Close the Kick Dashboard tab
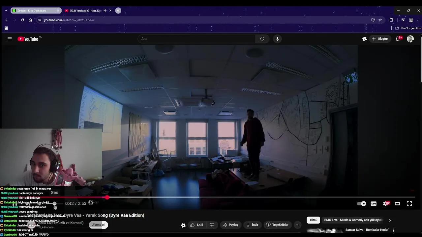The height and width of the screenshot is (237, 422). [x=58, y=11]
